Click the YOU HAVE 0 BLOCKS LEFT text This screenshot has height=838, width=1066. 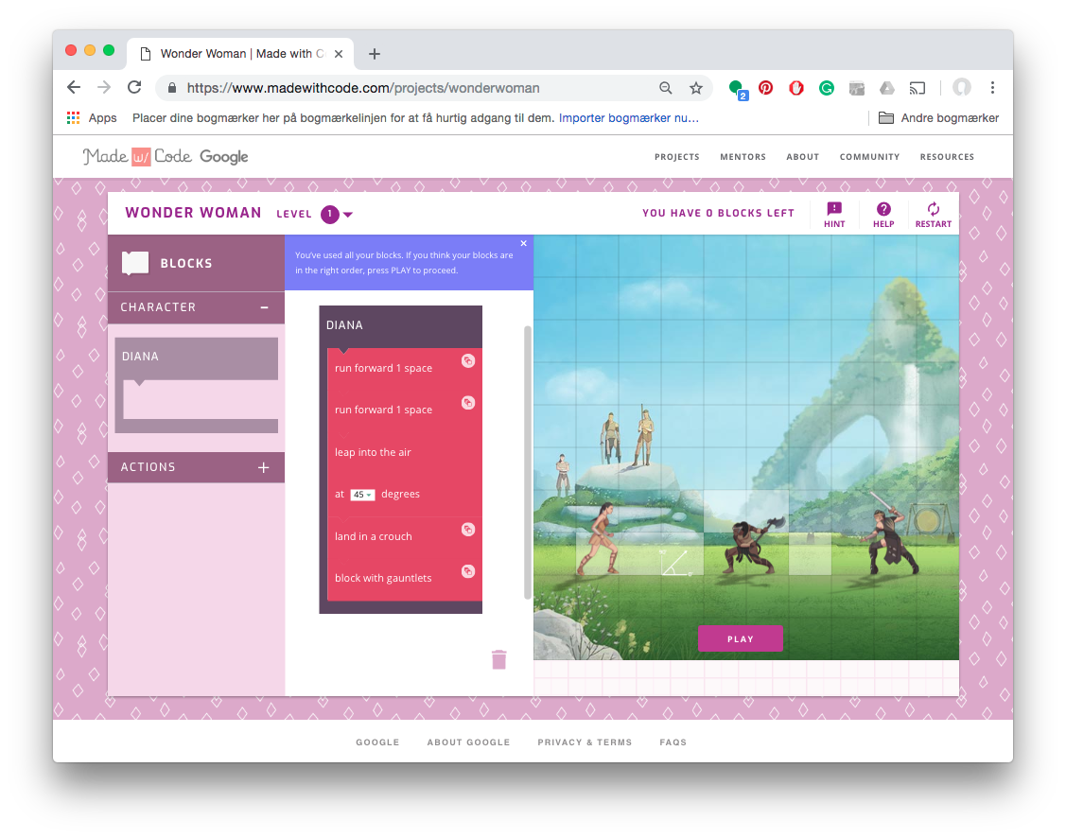pos(718,214)
